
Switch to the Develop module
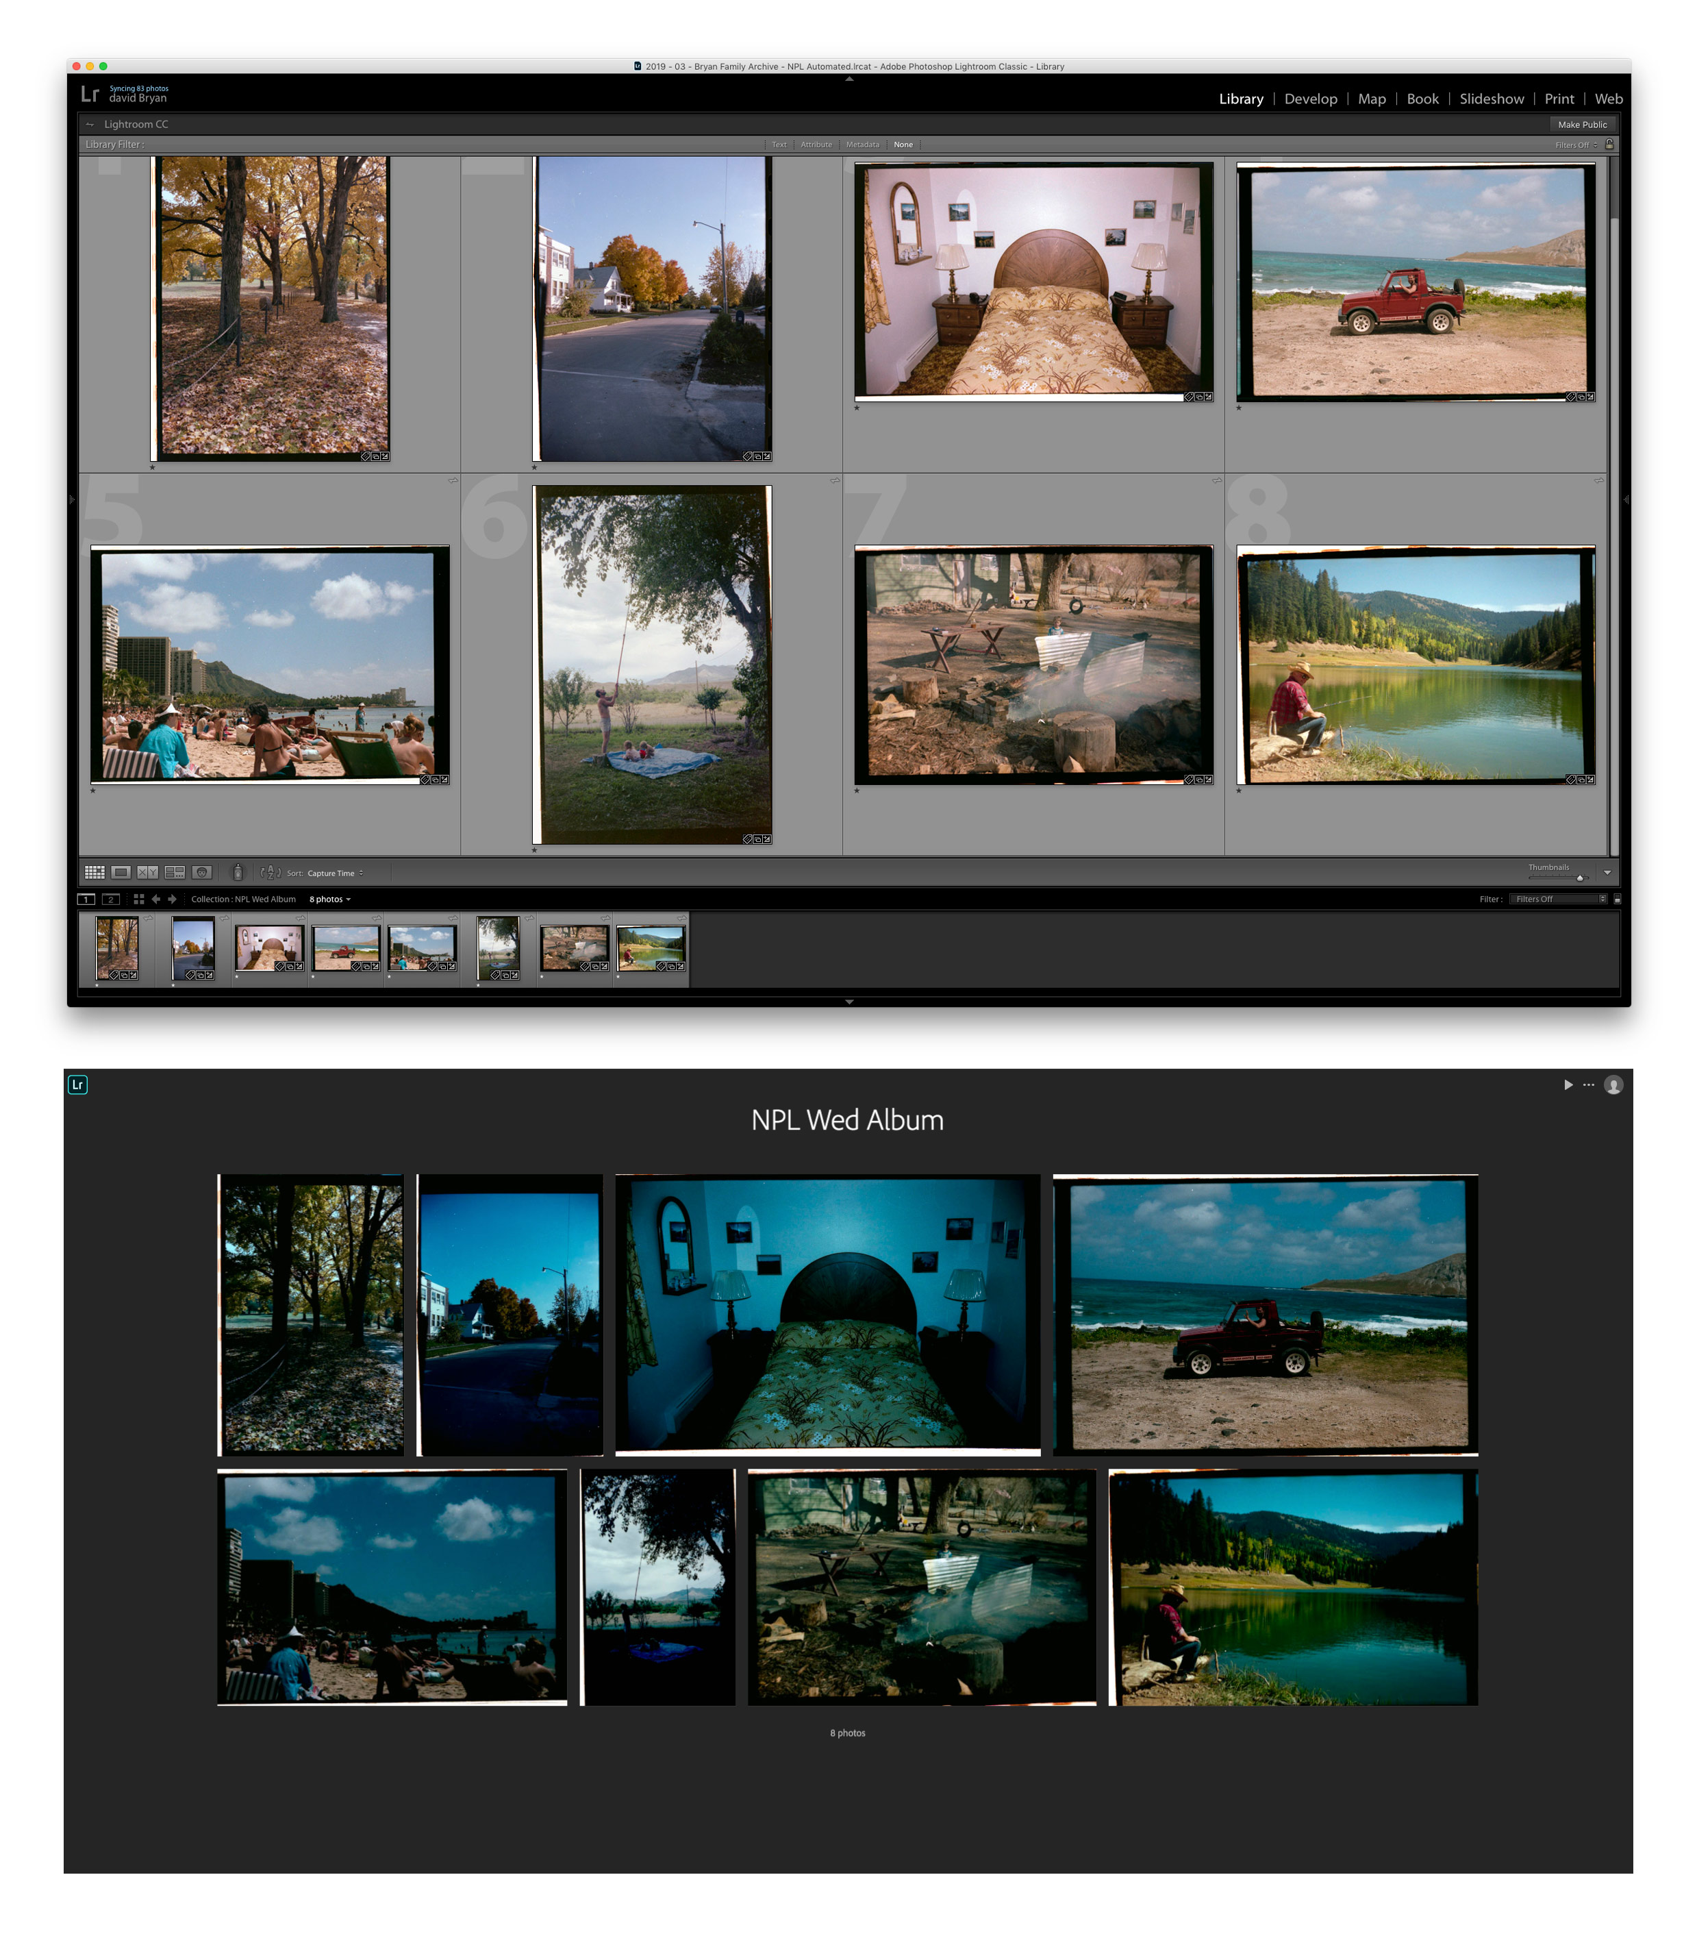click(x=1311, y=99)
